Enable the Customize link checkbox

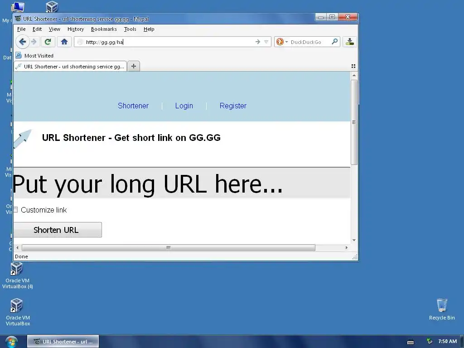click(x=15, y=210)
